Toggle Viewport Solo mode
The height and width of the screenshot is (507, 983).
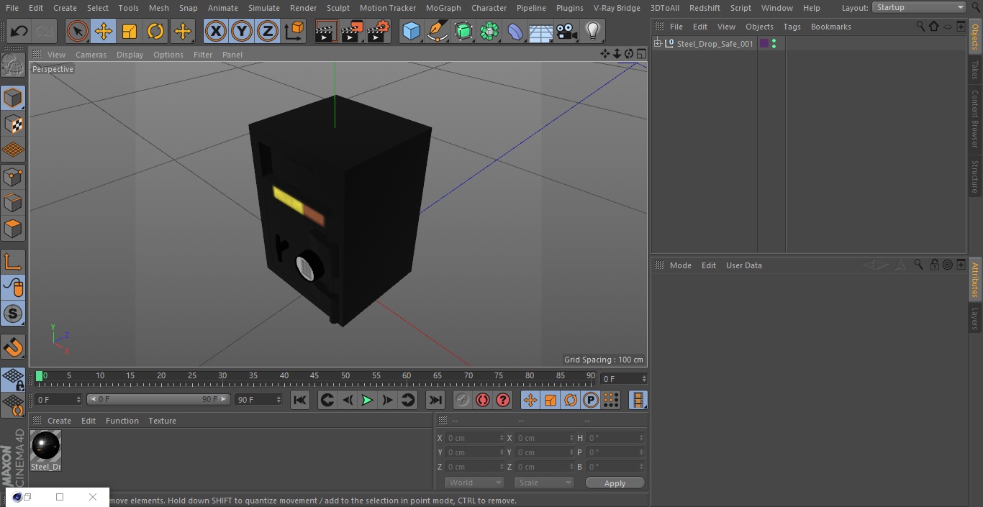[13, 314]
